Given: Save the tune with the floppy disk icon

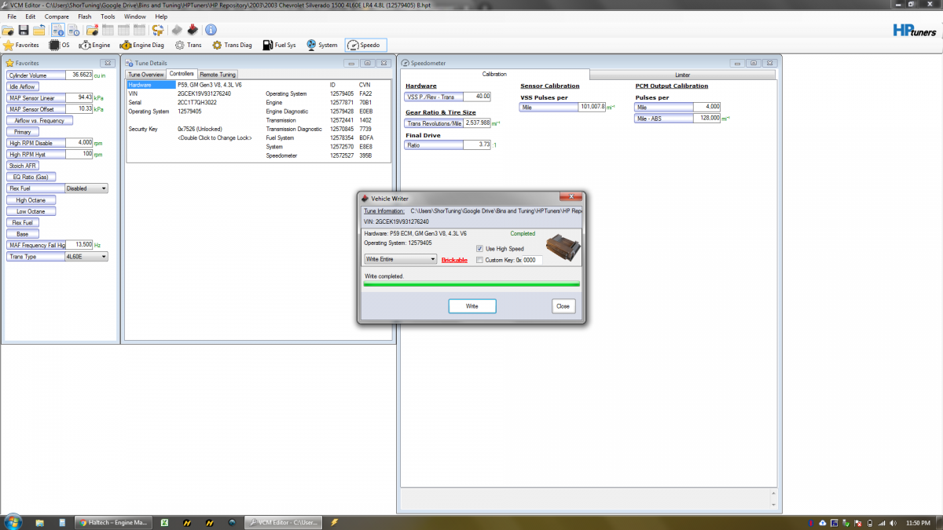Looking at the screenshot, I should (23, 30).
